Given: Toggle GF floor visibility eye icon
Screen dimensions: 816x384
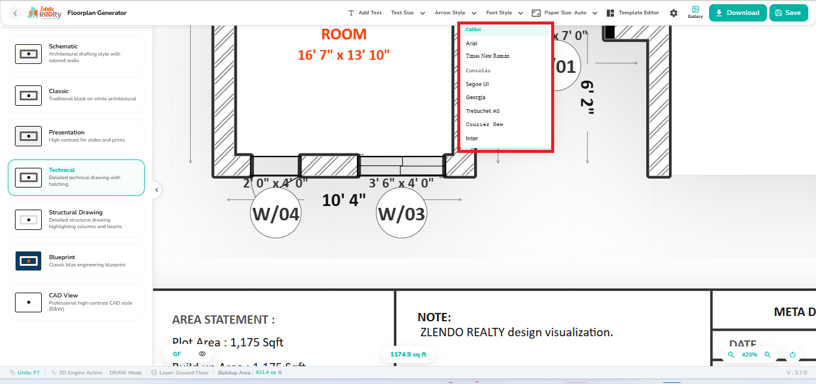Looking at the screenshot, I should pos(202,354).
